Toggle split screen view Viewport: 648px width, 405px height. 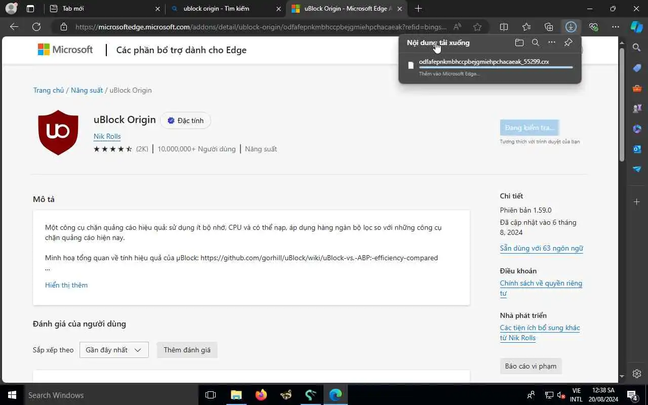pyautogui.click(x=504, y=27)
